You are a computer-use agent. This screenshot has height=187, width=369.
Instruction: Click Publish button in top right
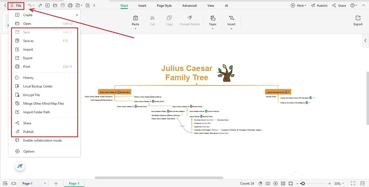319,5
